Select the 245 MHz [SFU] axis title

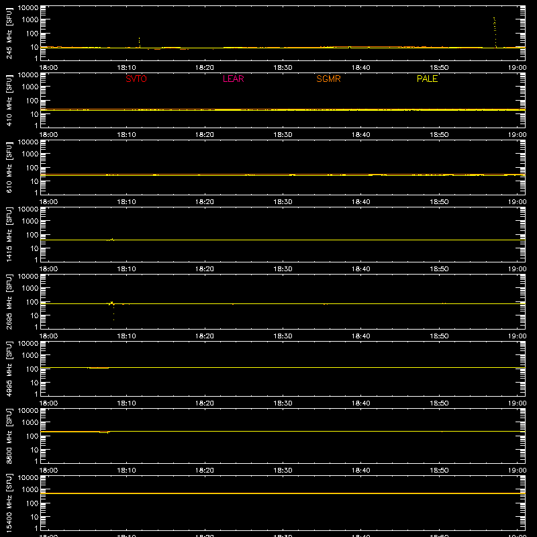point(9,33)
